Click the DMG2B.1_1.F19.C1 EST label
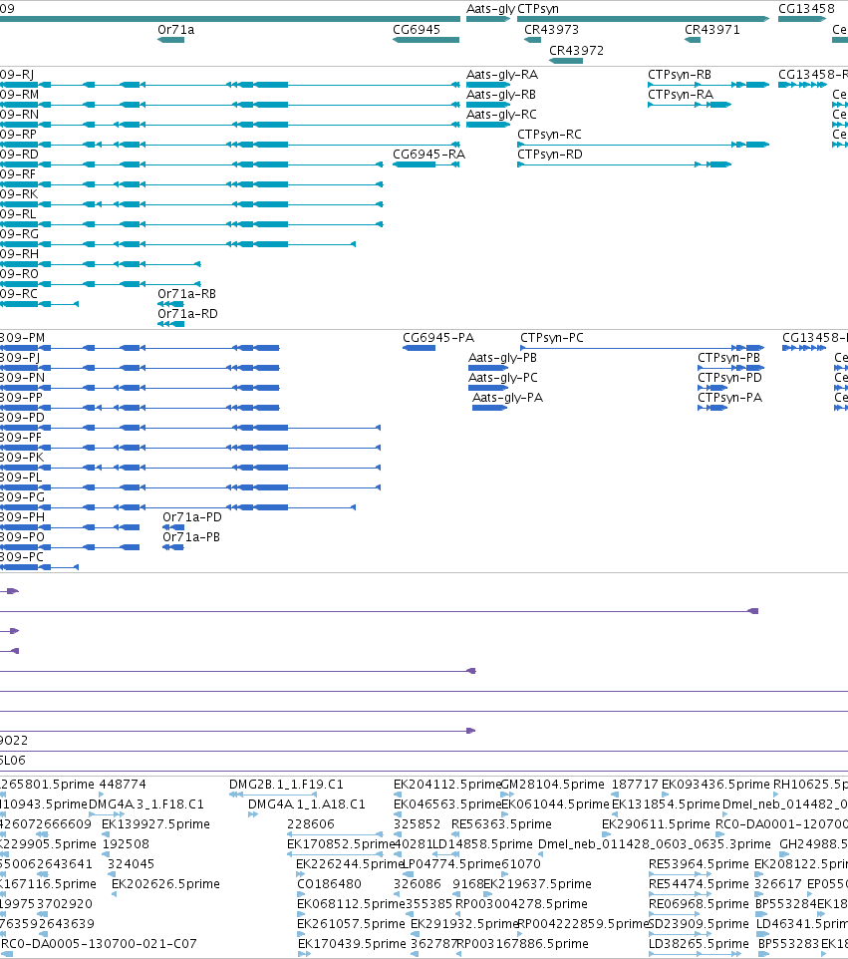 (x=286, y=785)
